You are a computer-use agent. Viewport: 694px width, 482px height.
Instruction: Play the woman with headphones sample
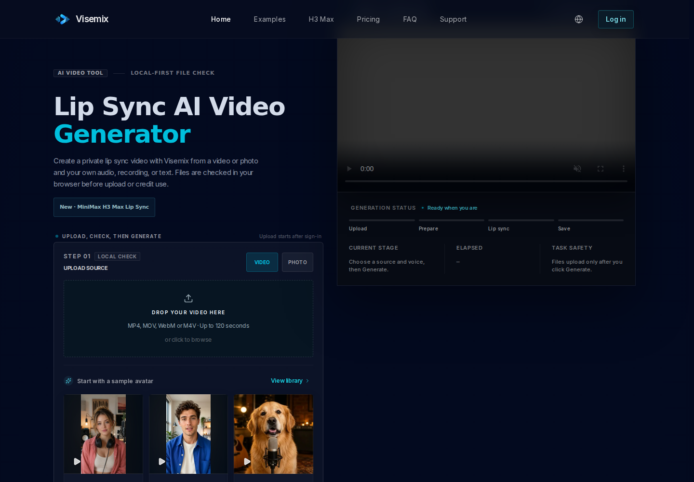[x=77, y=461]
